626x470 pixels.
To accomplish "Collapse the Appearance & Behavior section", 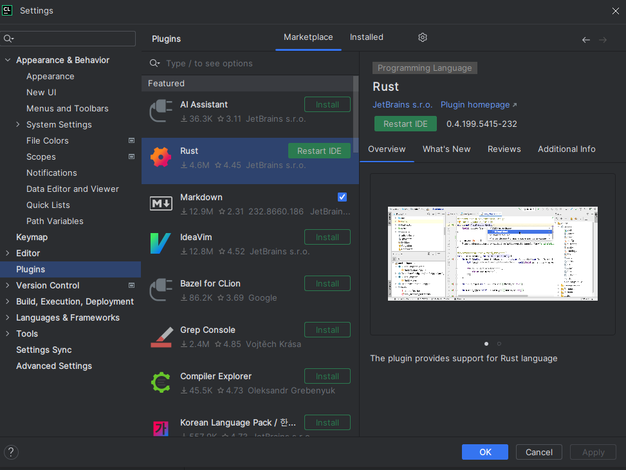I will pyautogui.click(x=8, y=60).
